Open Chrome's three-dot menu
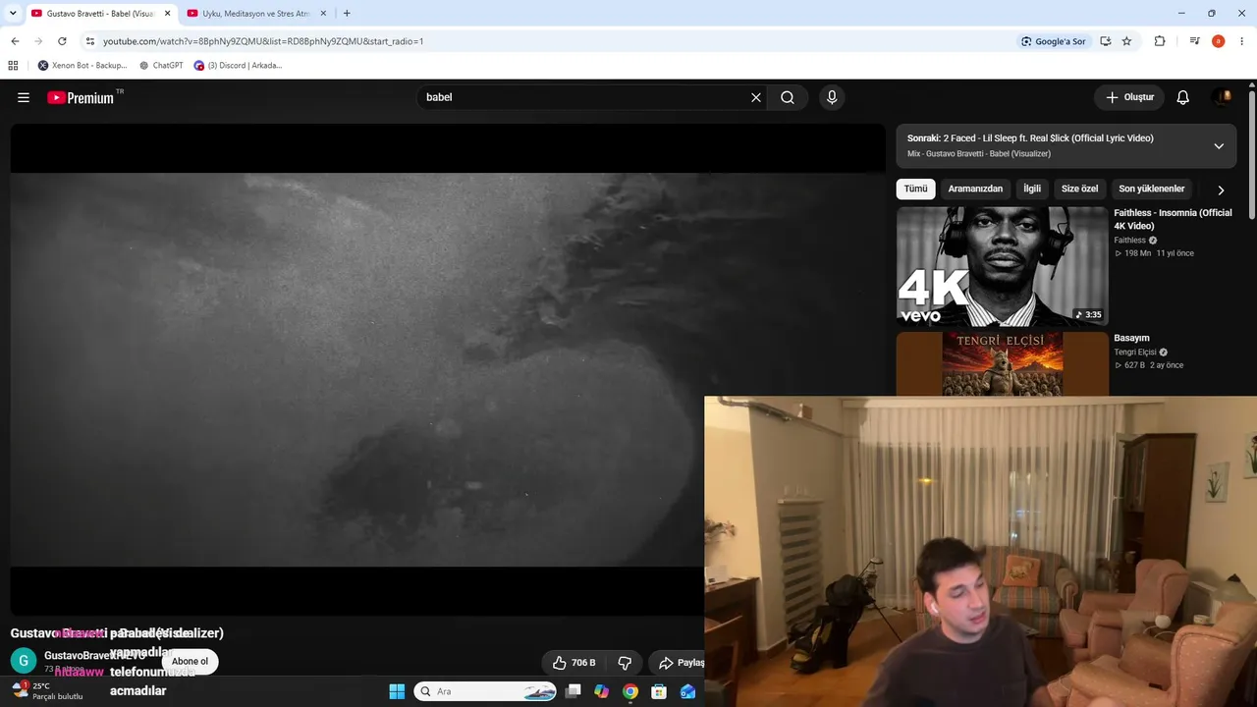Screen dimensions: 1257x707 pos(1242,41)
